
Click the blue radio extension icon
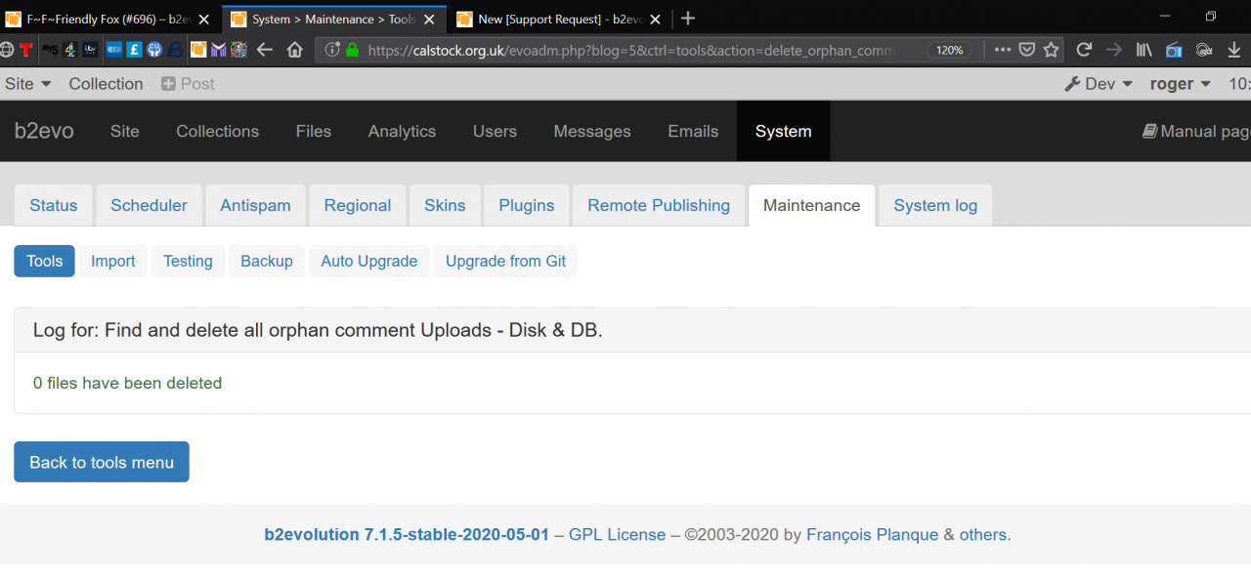click(x=1174, y=50)
